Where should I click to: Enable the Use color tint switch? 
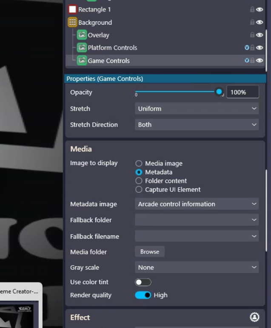point(143,282)
